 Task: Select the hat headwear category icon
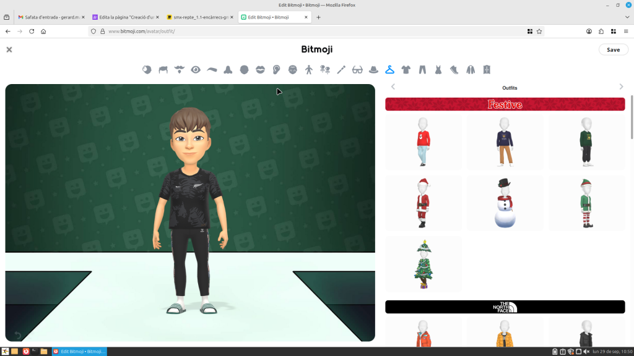point(373,70)
